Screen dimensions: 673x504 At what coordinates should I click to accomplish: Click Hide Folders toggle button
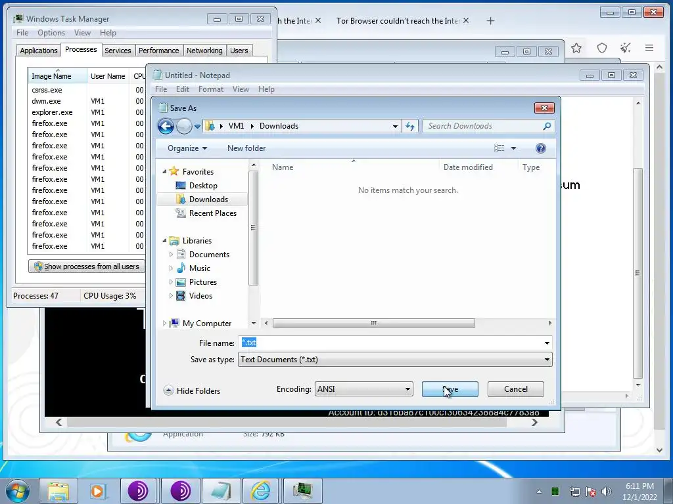point(192,390)
